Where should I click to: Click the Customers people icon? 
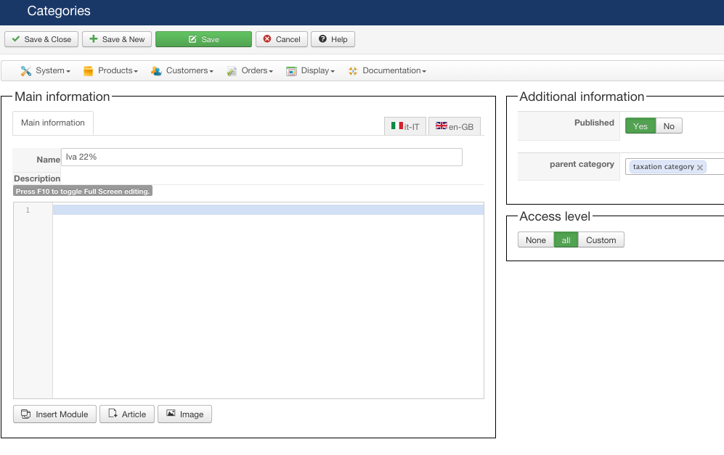coord(157,70)
